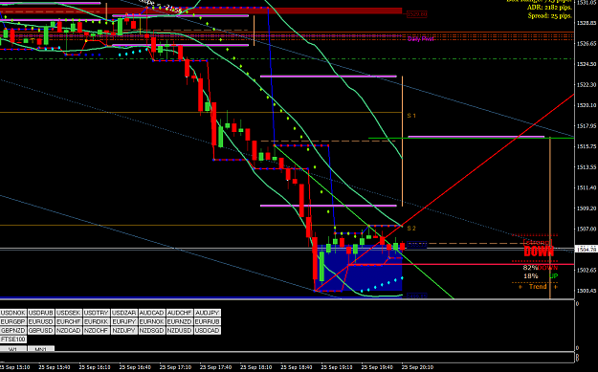Click the Strong DOWN signal label

pos(539,248)
